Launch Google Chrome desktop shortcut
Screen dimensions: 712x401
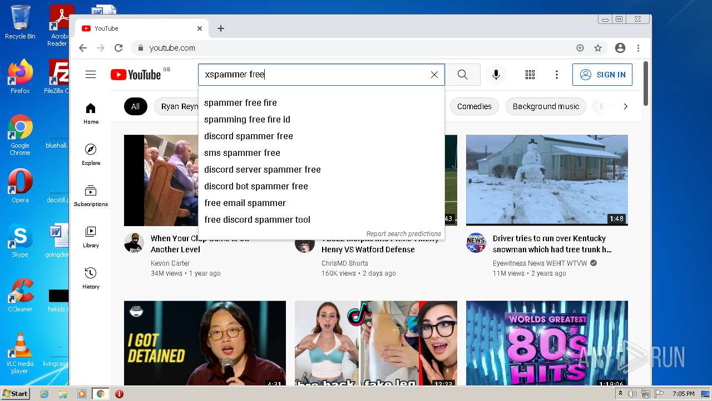[x=20, y=135]
